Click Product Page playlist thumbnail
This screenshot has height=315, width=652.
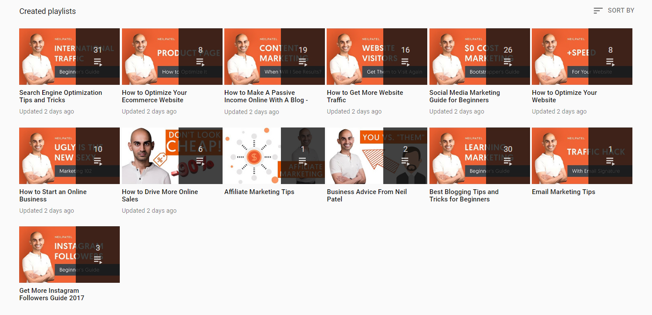tap(172, 57)
